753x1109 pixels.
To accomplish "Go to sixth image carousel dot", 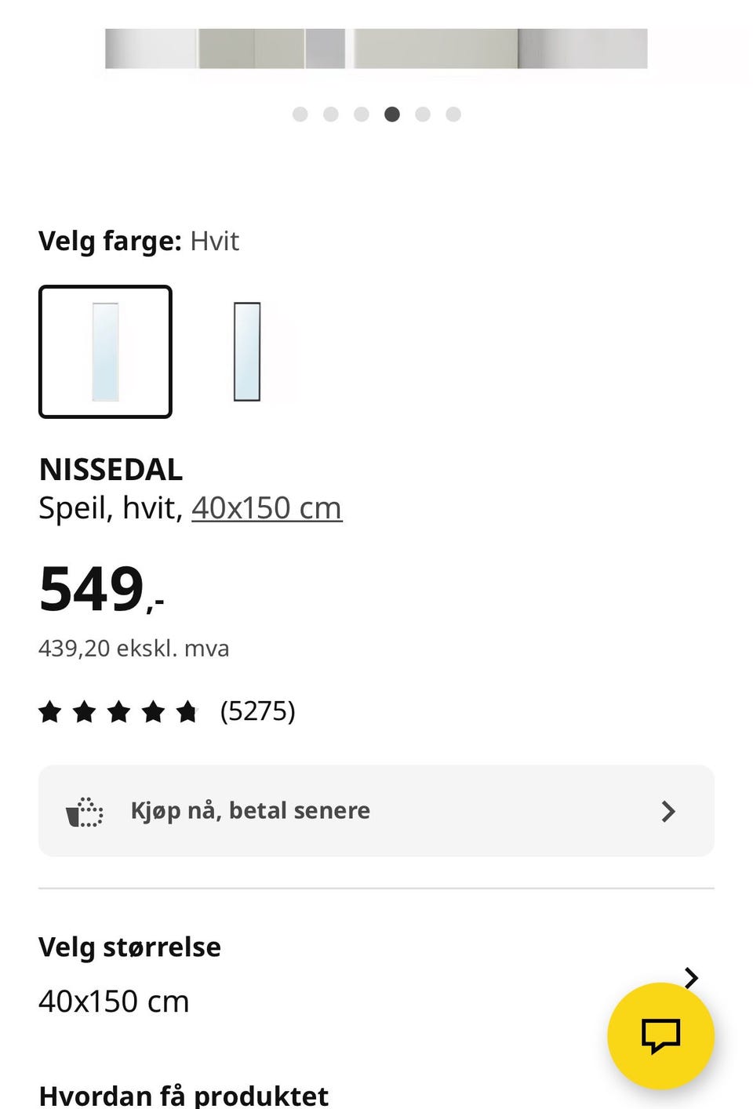I will (x=453, y=115).
